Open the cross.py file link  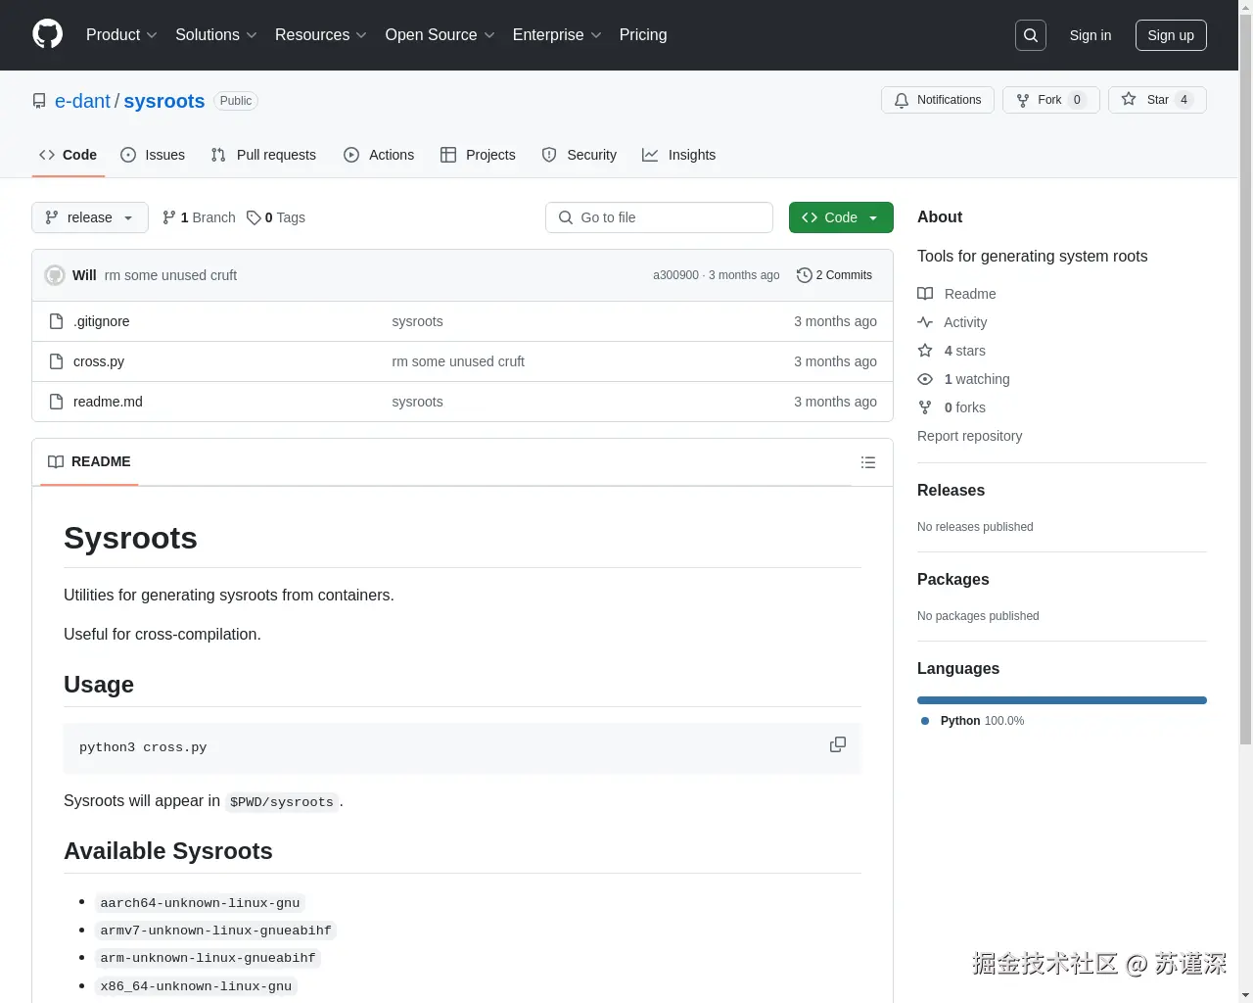coord(98,360)
